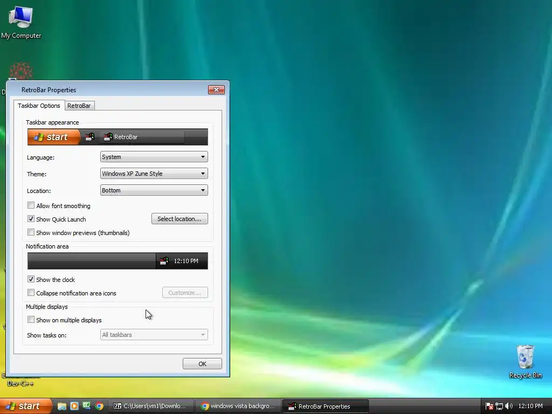Viewport: 552px width, 414px height.
Task: Open the volume speaker tray icon
Action: tap(509, 406)
